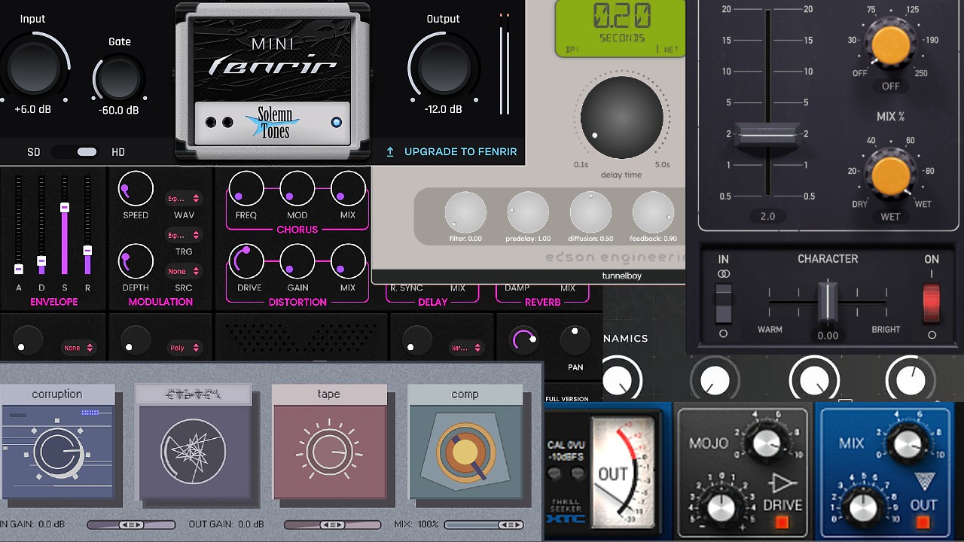Image resolution: width=964 pixels, height=542 pixels.
Task: Click the Distortion DRIVE knob
Action: 246,261
